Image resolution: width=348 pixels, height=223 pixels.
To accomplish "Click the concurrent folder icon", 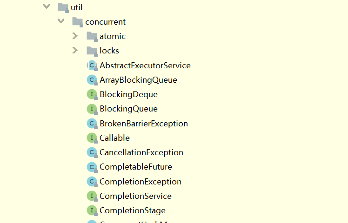I will pyautogui.click(x=78, y=22).
